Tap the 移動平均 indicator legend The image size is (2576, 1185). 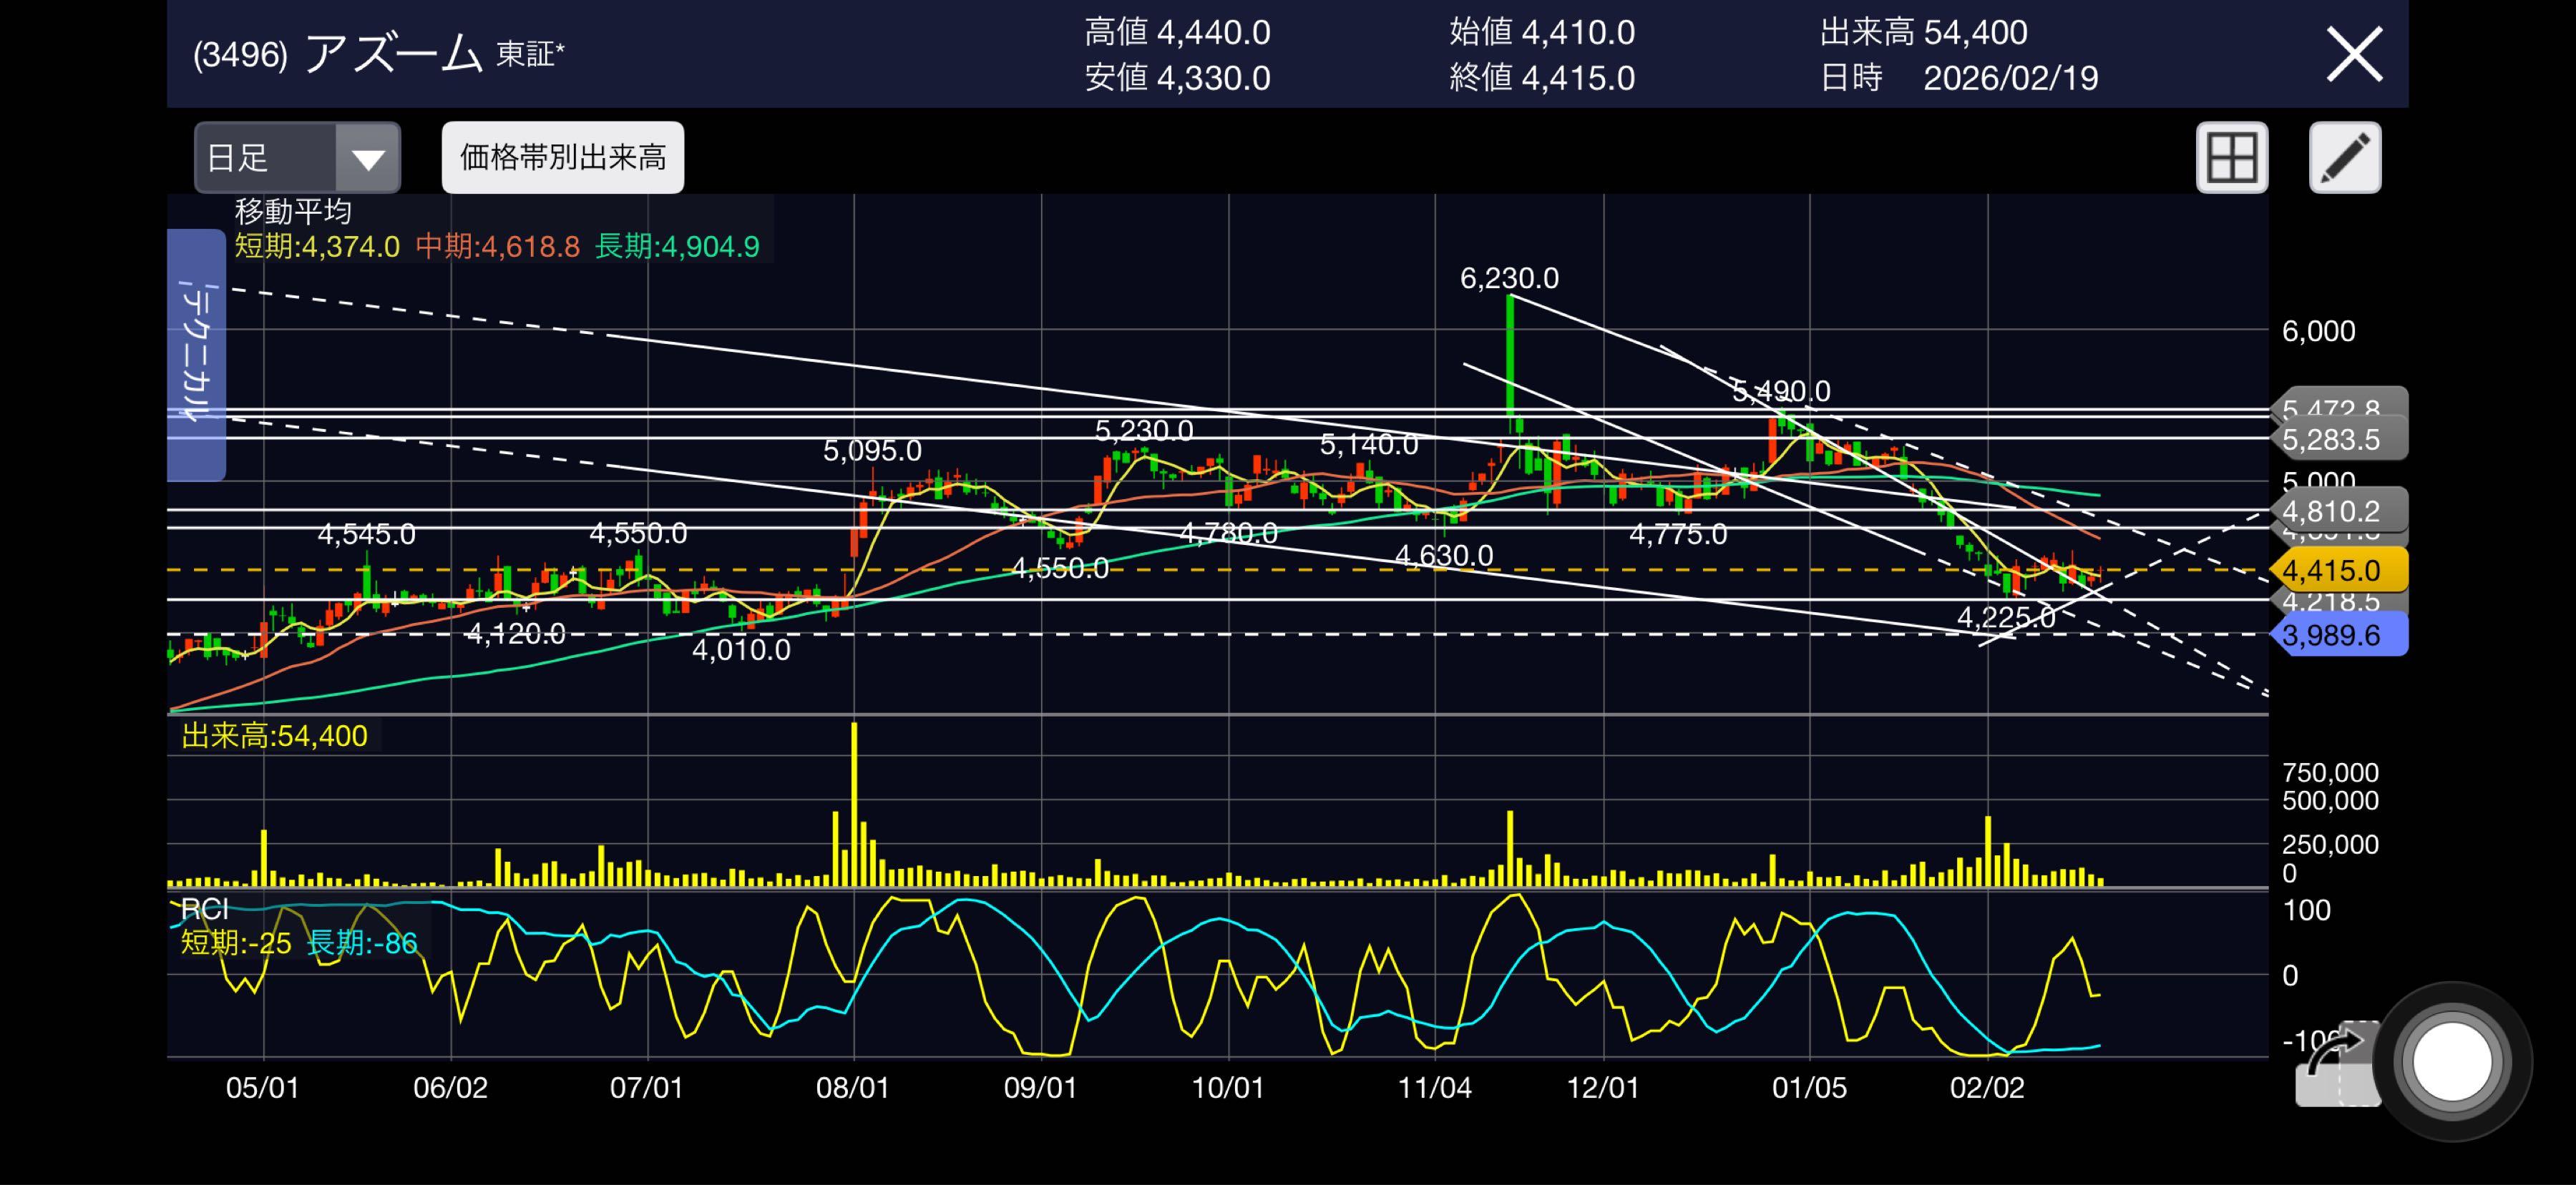tap(293, 212)
